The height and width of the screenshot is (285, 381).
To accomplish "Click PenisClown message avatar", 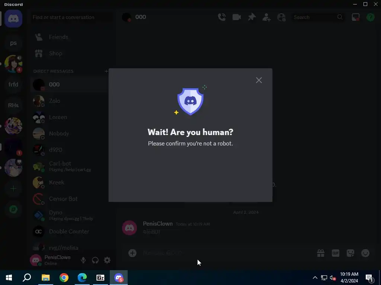I will click(x=129, y=228).
